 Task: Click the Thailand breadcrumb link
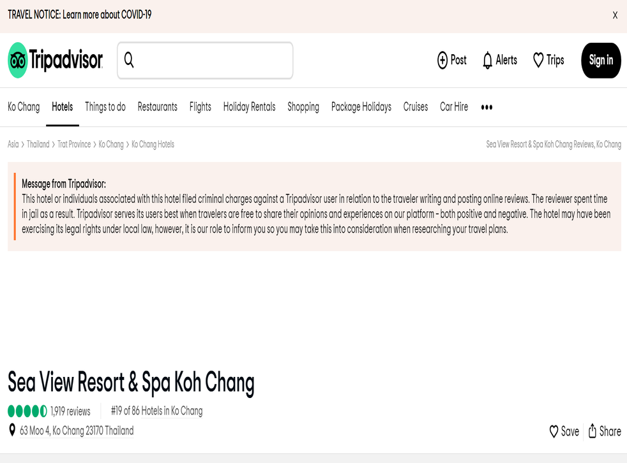pyautogui.click(x=38, y=144)
